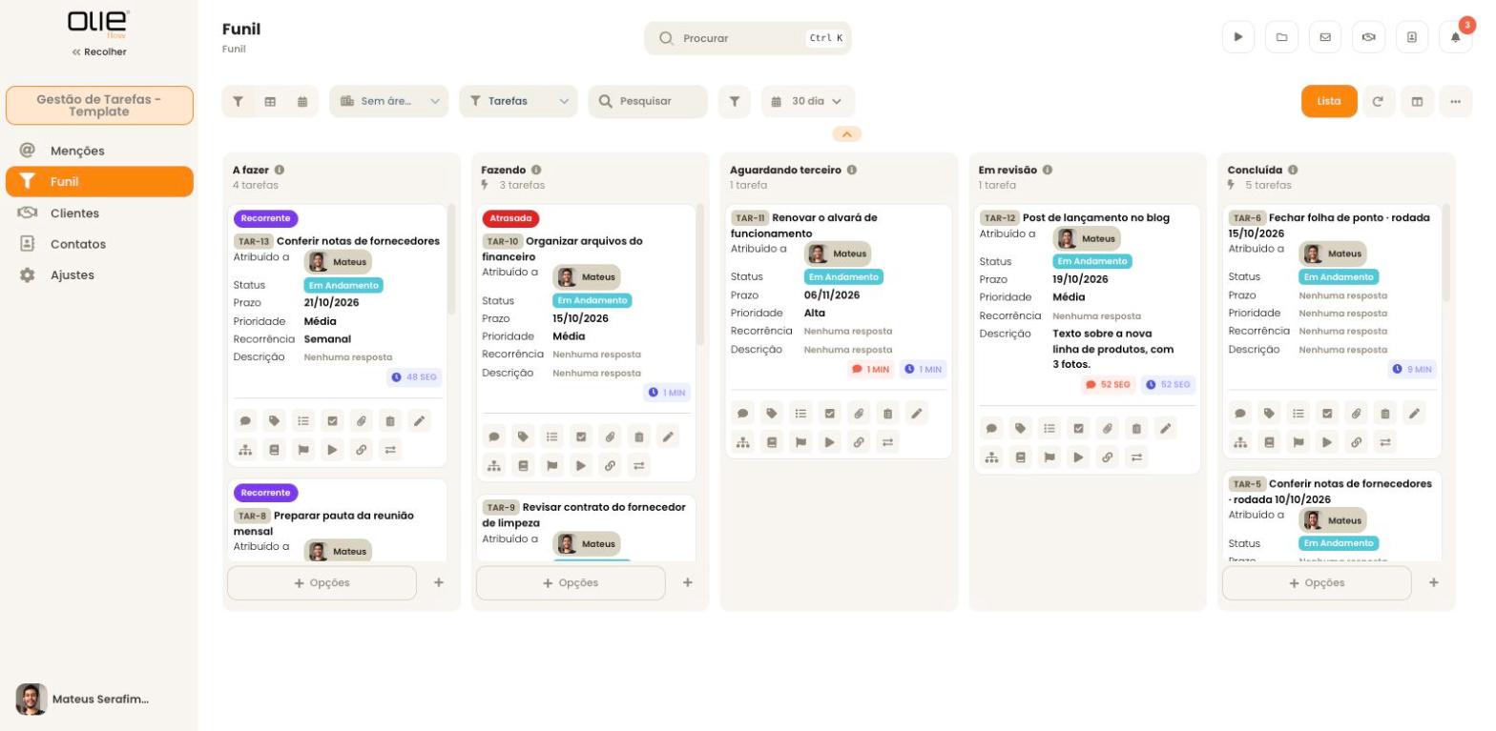The image size is (1496, 731).
Task: Open the notifications bell
Action: [x=1455, y=37]
